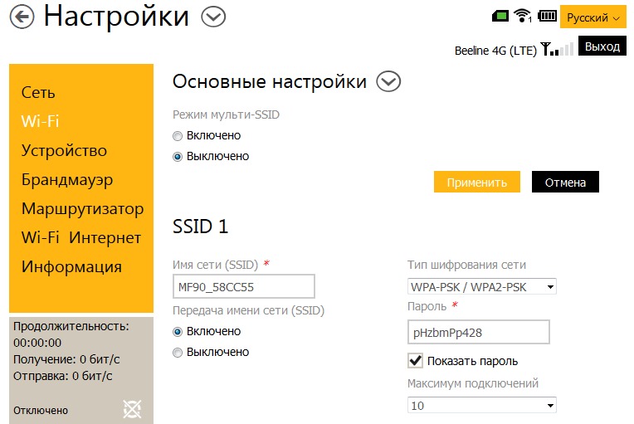Viewport: 634px width, 424px height.
Task: Uncheck the Показать пароль checkbox
Action: pos(416,361)
